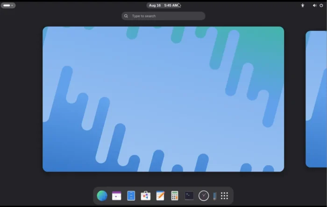The image size is (327, 207).
Task: Open the accessibility menu in the top bar
Action: point(303,6)
